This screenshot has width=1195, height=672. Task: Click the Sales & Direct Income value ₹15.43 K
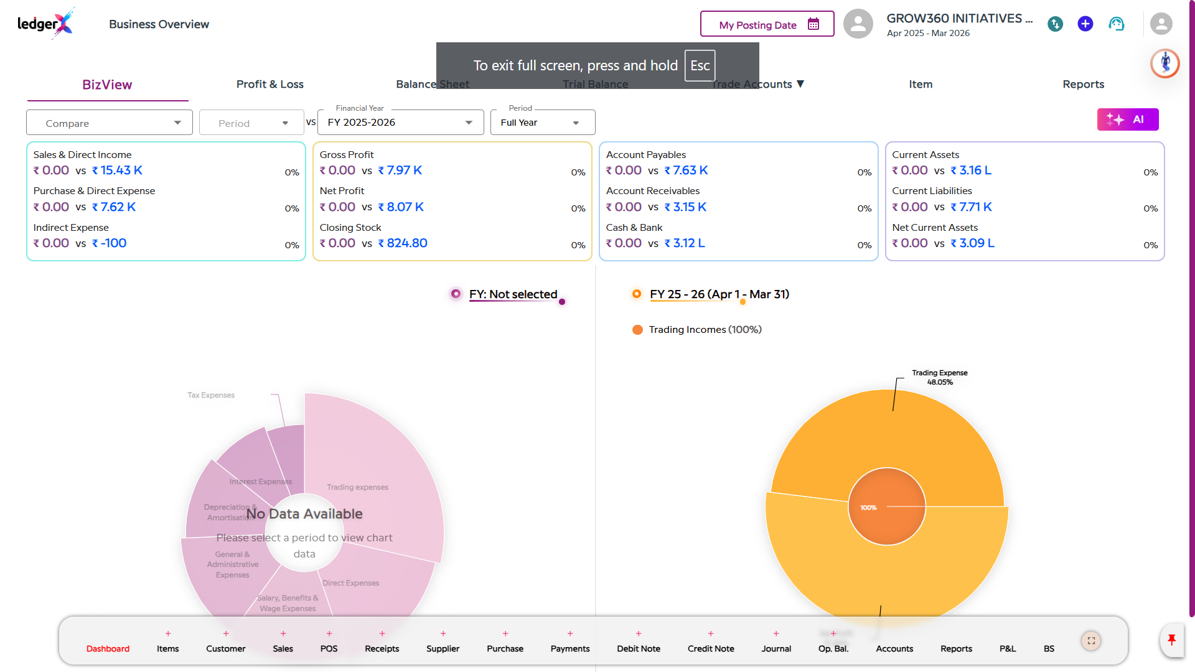coord(118,170)
